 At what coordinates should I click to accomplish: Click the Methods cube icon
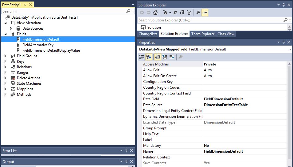tap(13, 95)
